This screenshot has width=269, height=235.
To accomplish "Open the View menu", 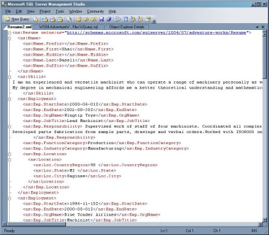I will point(31,12).
